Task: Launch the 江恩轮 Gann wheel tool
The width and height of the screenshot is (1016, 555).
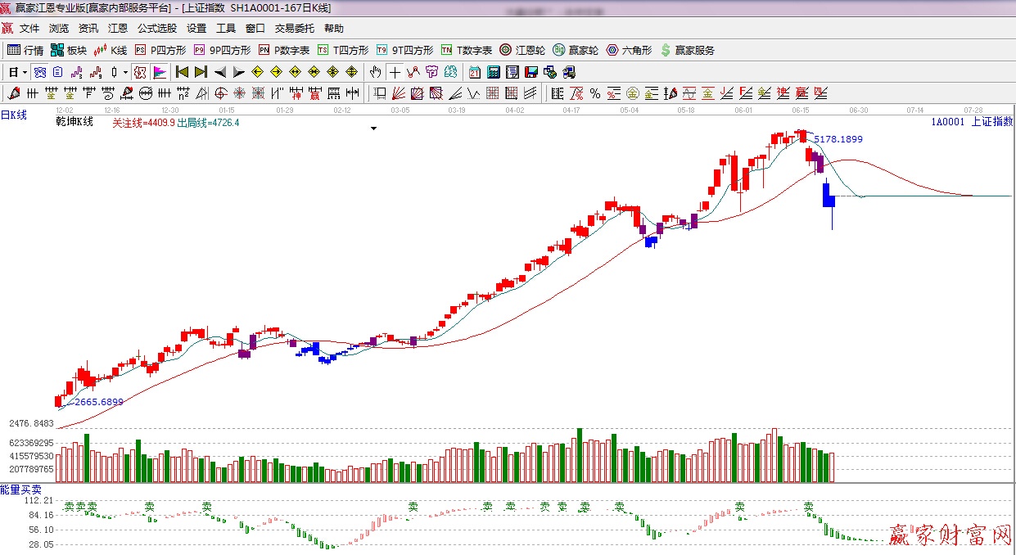Action: point(522,50)
